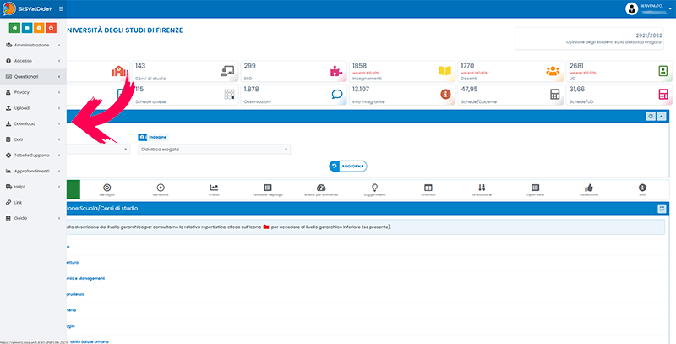Screen dimensions: 676x344
Task: Select Questionari in the sidebar menu
Action: point(32,76)
